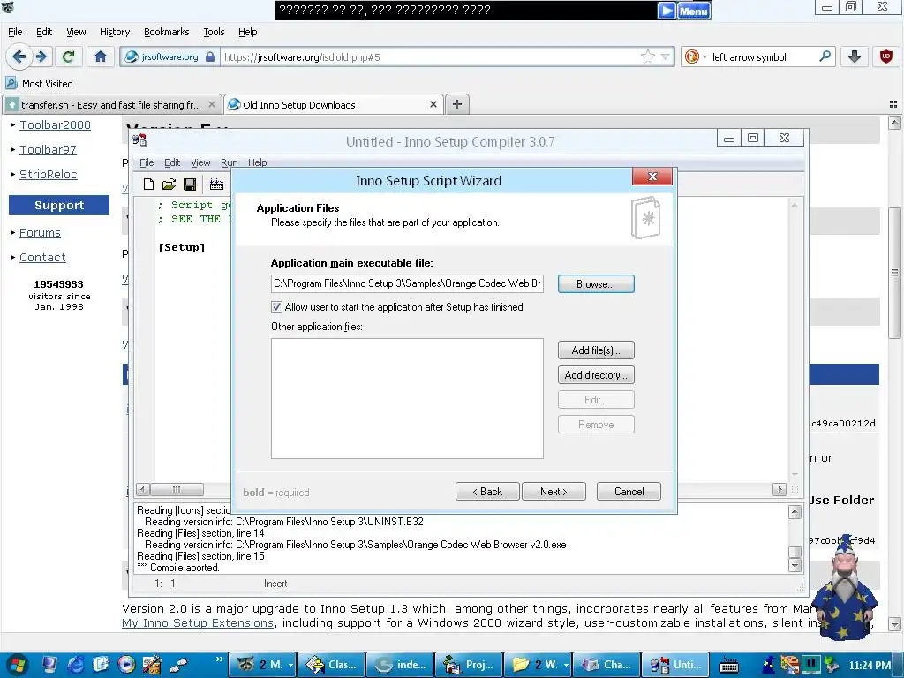Image resolution: width=904 pixels, height=678 pixels.
Task: Open the on-screen keyboard tray icon
Action: [x=728, y=666]
